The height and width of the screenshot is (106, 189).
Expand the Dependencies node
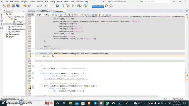click(7, 27)
